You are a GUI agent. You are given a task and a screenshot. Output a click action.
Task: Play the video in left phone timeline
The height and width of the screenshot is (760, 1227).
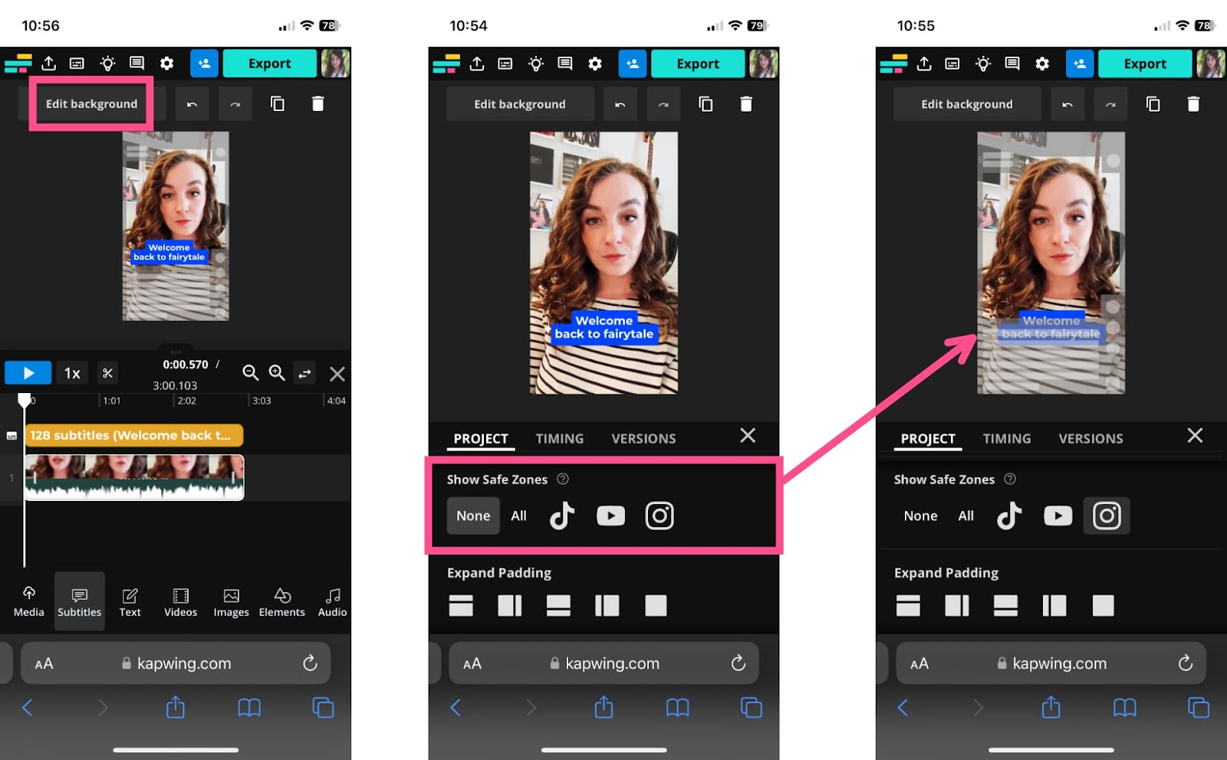28,373
